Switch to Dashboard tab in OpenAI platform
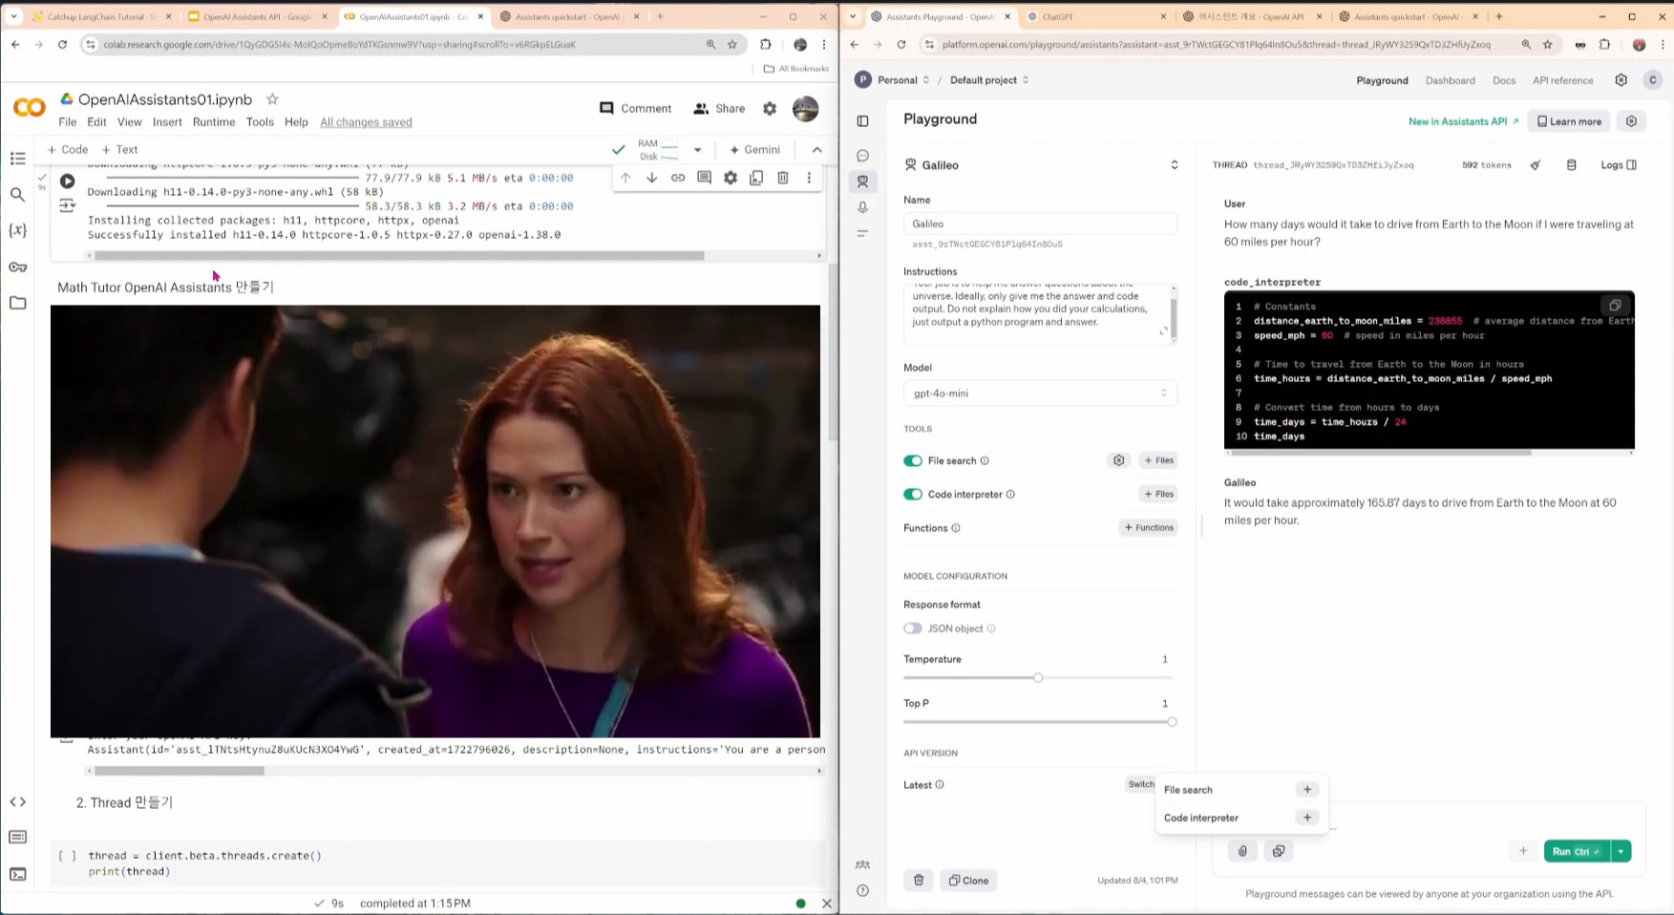Image resolution: width=1674 pixels, height=915 pixels. pos(1450,80)
